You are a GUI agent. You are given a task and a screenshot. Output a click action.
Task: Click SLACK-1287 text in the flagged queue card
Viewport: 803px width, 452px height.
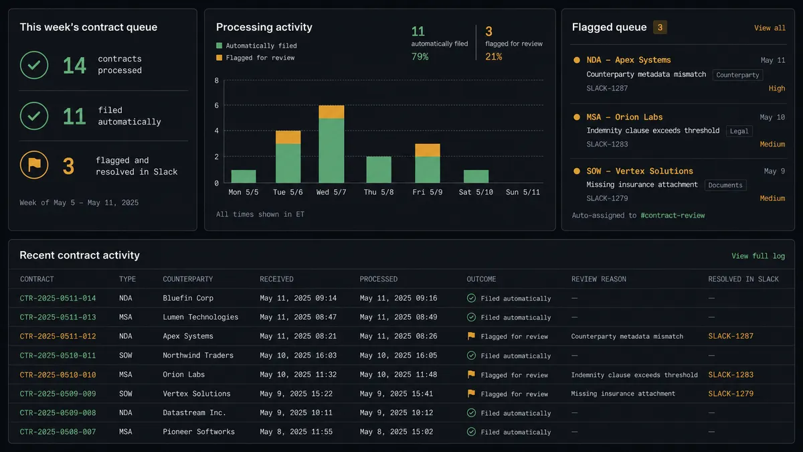tap(607, 88)
